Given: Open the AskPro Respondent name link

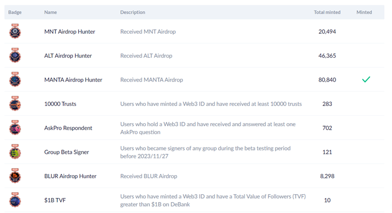Looking at the screenshot, I should 68,128.
